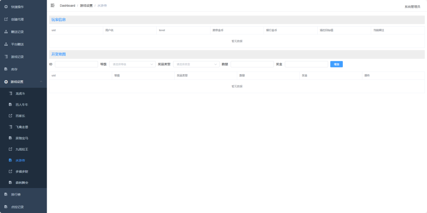
Task: Focus the 奖金 input field
Action: 306,64
